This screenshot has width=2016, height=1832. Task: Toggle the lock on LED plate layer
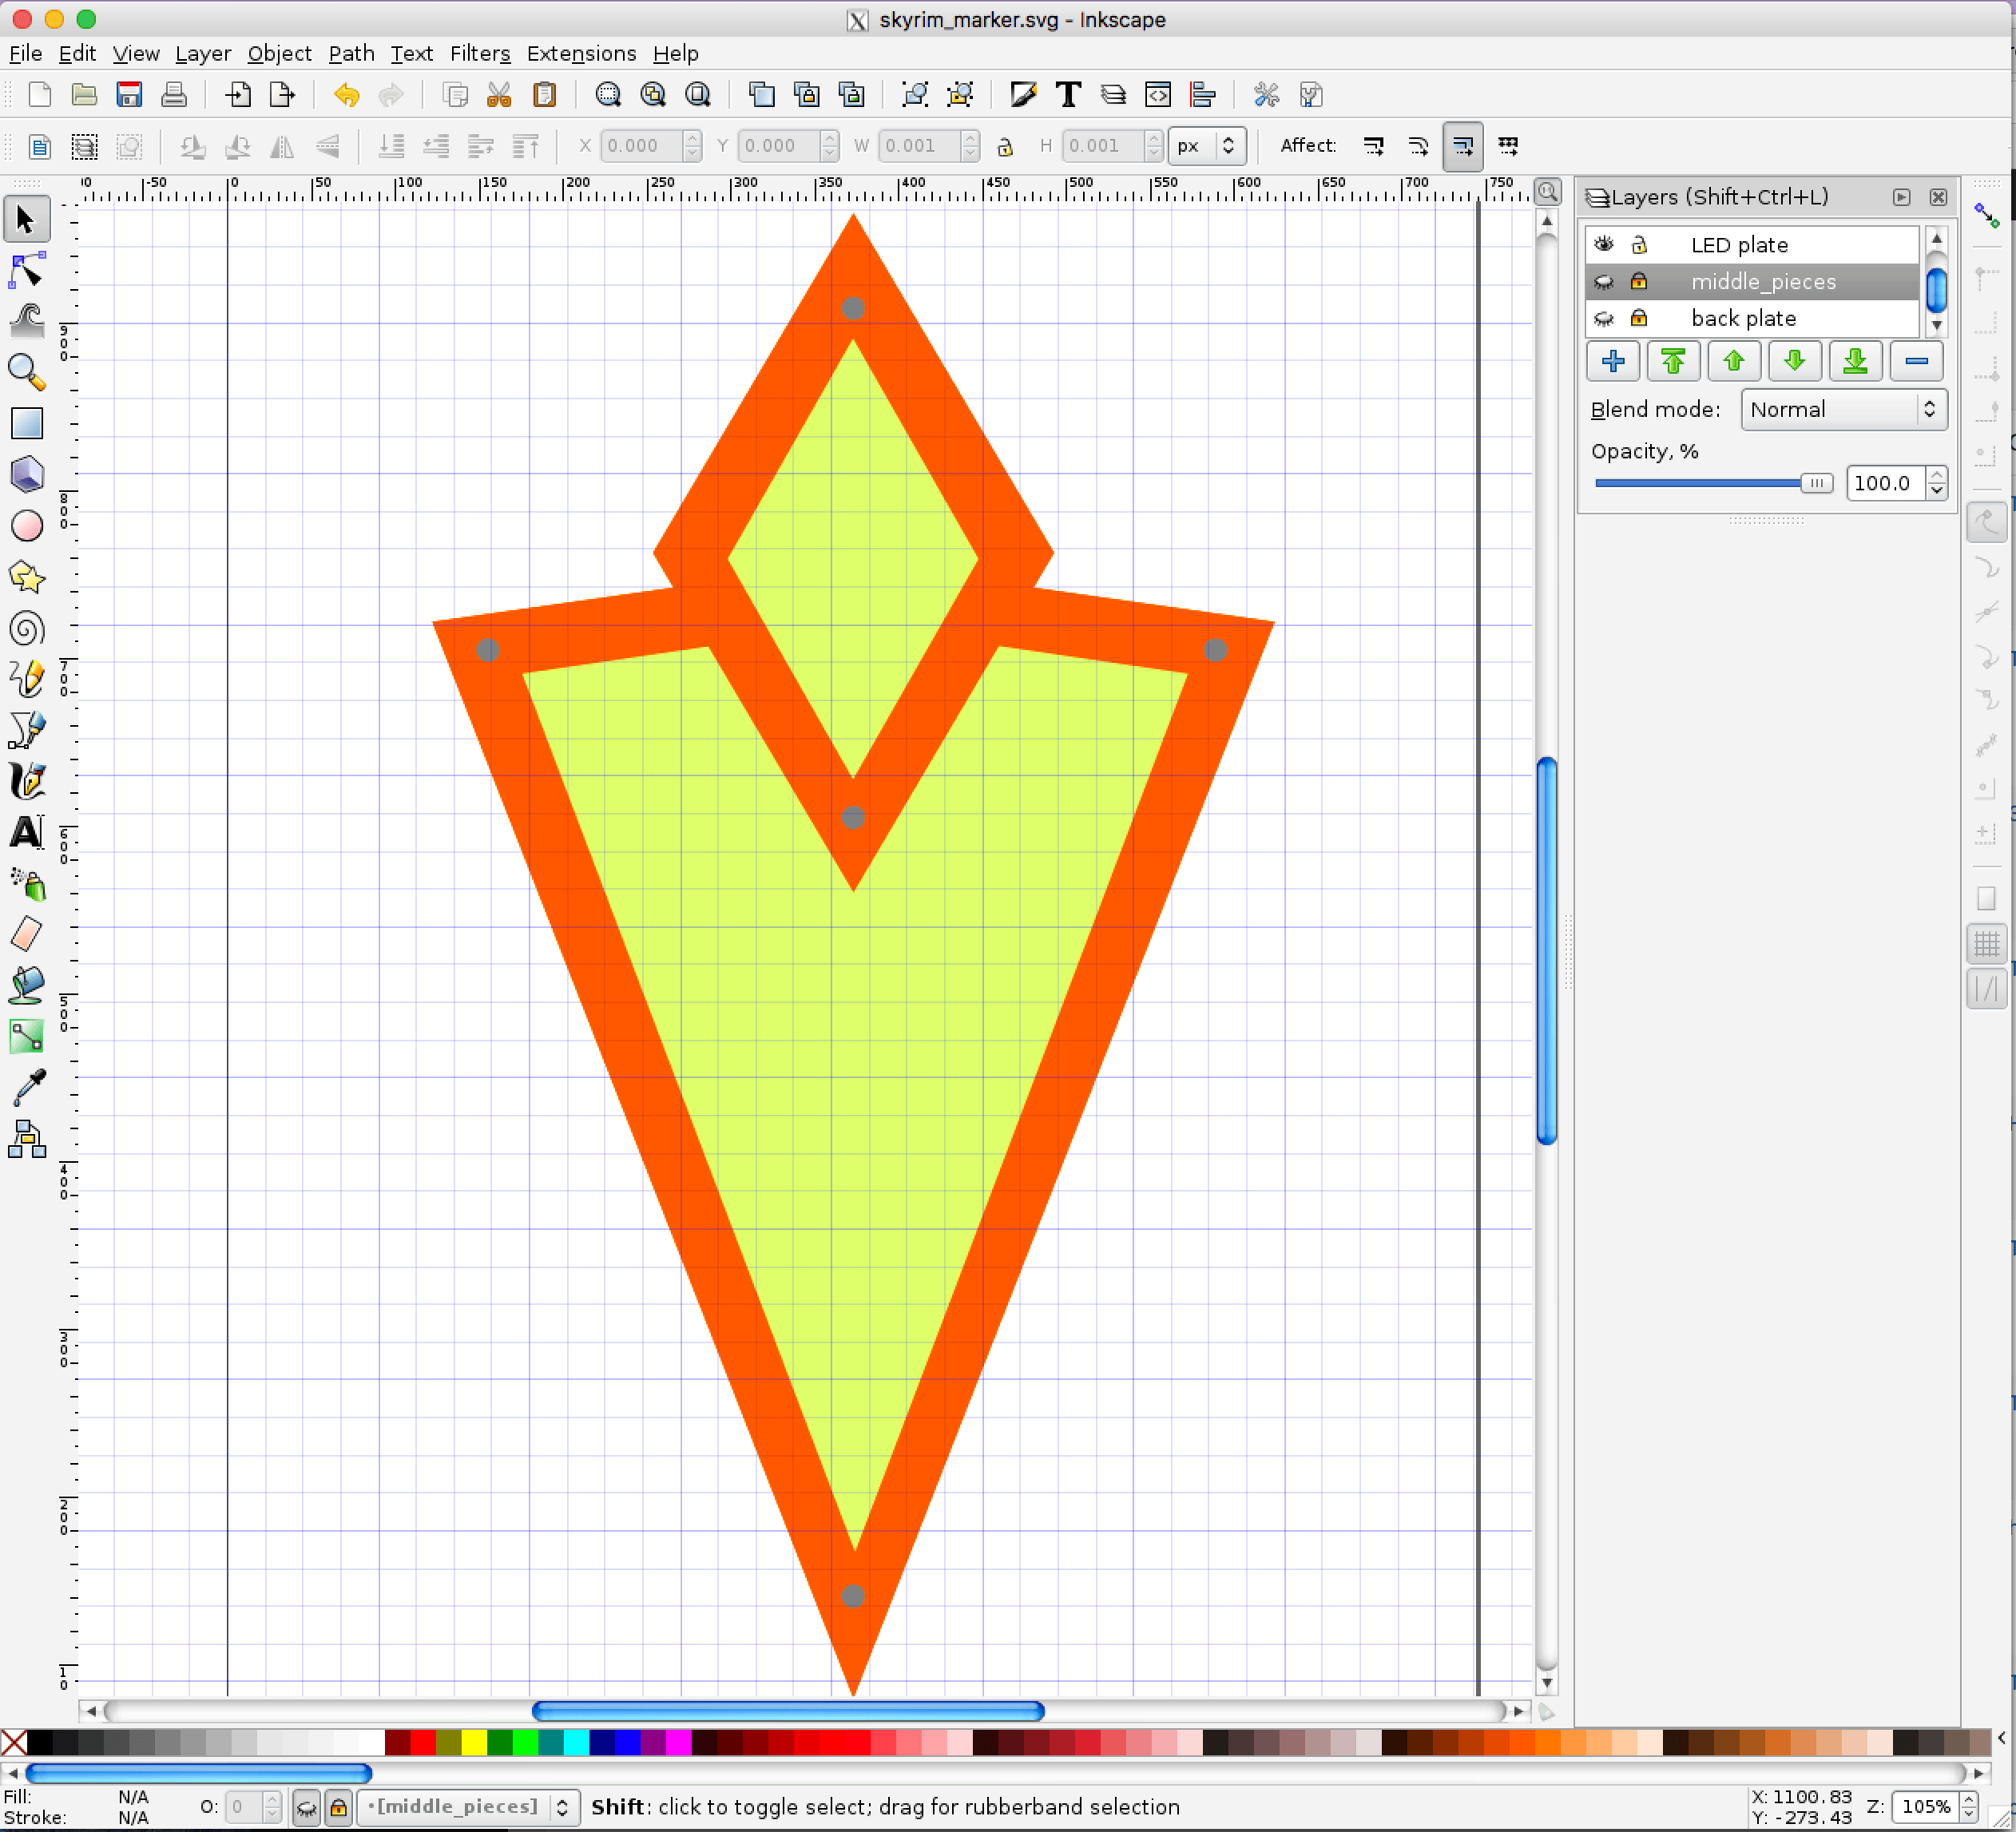pyautogui.click(x=1639, y=245)
